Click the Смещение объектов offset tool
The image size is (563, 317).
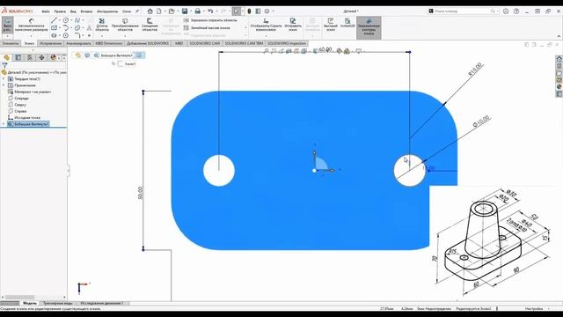pos(150,26)
